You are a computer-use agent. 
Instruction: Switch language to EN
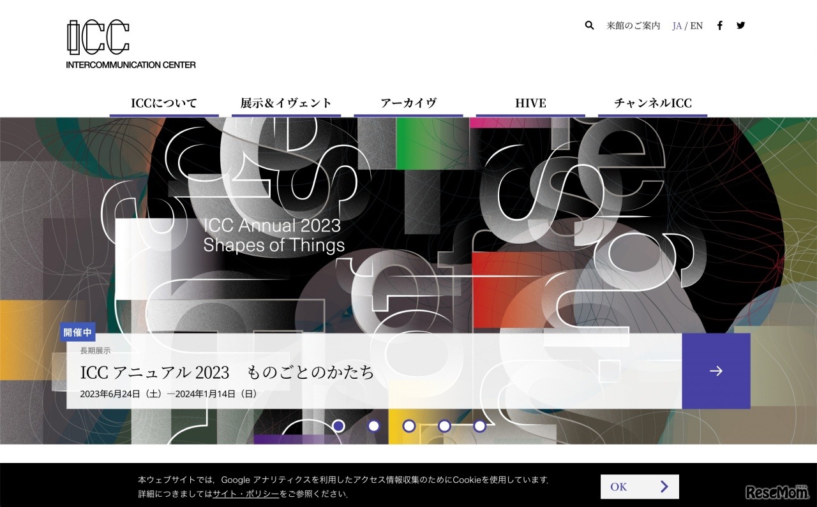tap(696, 26)
